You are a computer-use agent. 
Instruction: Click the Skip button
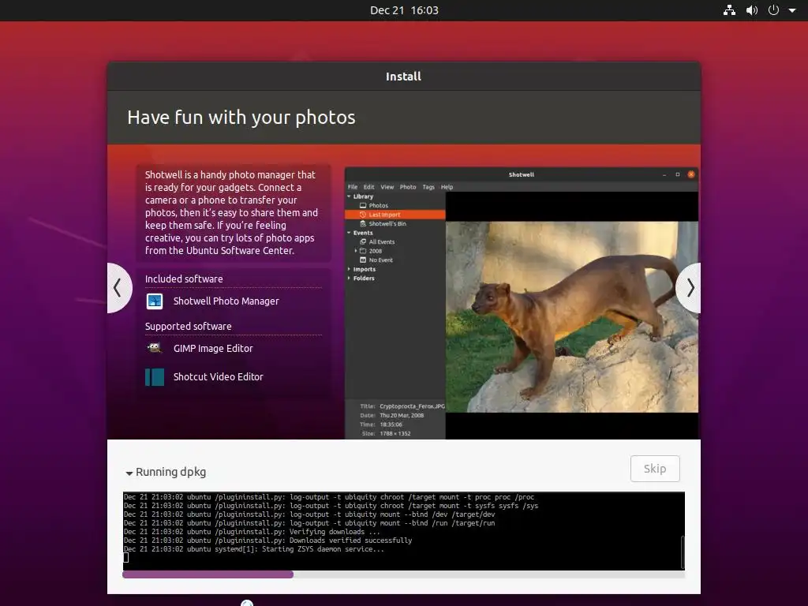tap(655, 469)
